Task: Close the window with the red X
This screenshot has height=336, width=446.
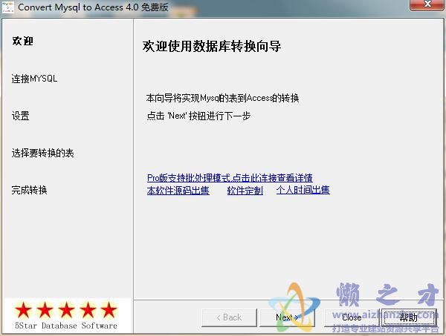Action: [x=427, y=5]
